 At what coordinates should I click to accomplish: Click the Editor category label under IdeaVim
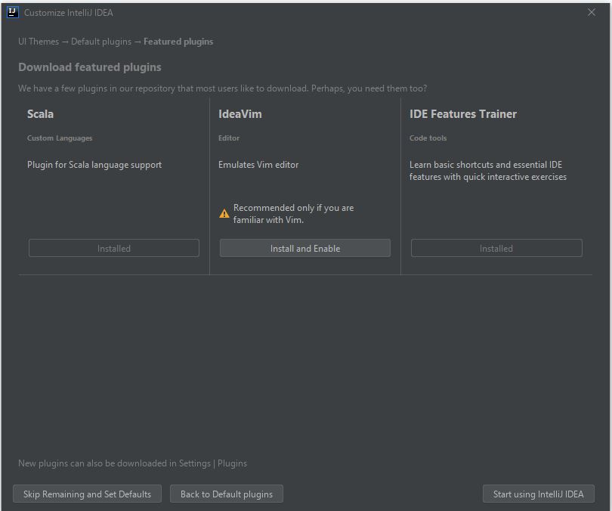(x=229, y=138)
